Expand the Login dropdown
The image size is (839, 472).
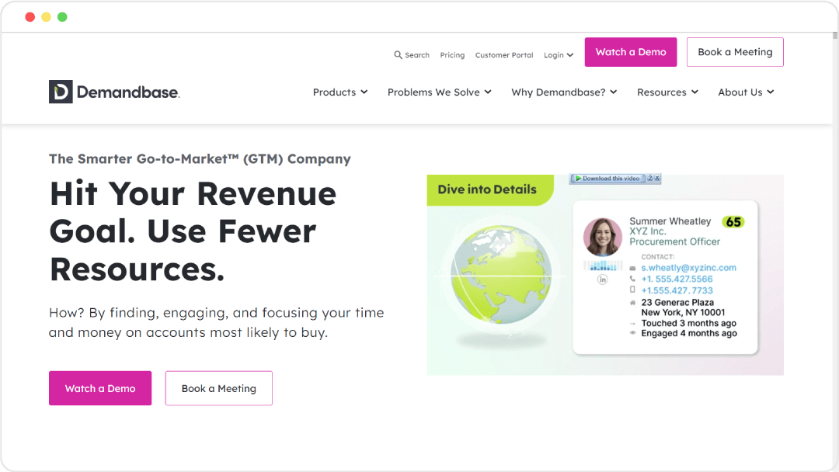(558, 54)
